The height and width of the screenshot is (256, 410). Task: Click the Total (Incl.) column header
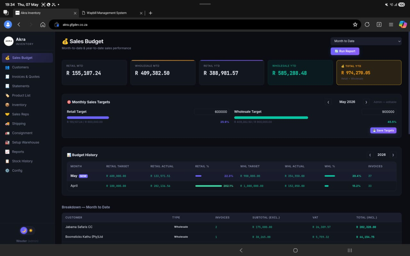366,218
